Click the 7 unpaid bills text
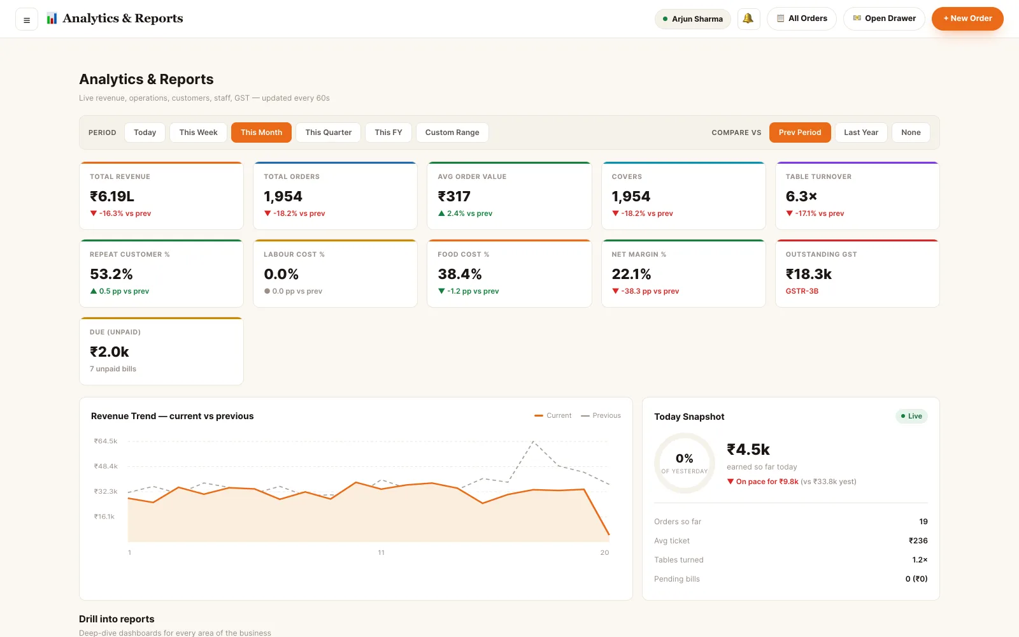 click(x=113, y=369)
